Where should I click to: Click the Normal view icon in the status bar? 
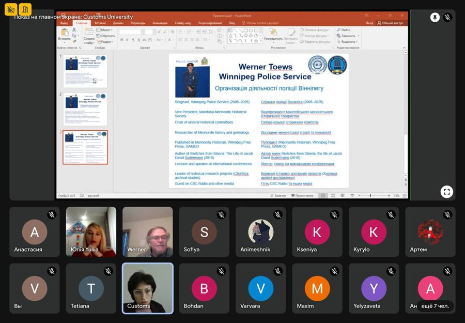[322, 195]
